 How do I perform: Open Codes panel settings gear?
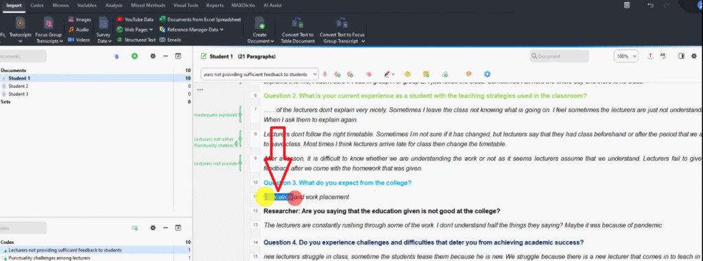(x=153, y=228)
